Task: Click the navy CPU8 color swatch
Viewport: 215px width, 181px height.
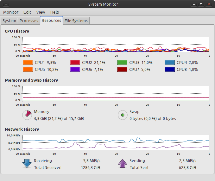Action: pyautogui.click(x=170, y=70)
